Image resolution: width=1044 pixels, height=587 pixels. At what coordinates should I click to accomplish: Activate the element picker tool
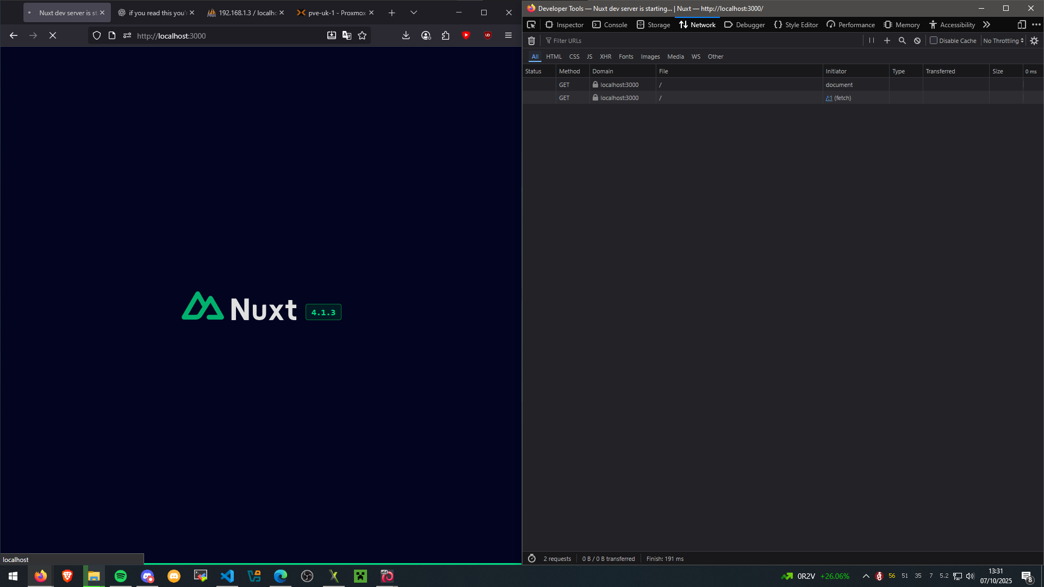coord(531,24)
